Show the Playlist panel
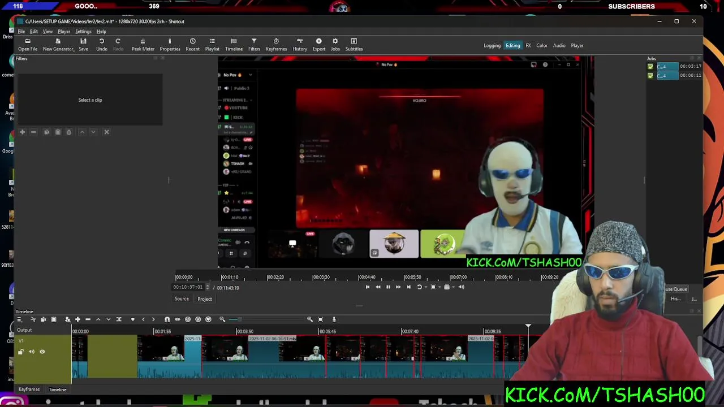 212,45
